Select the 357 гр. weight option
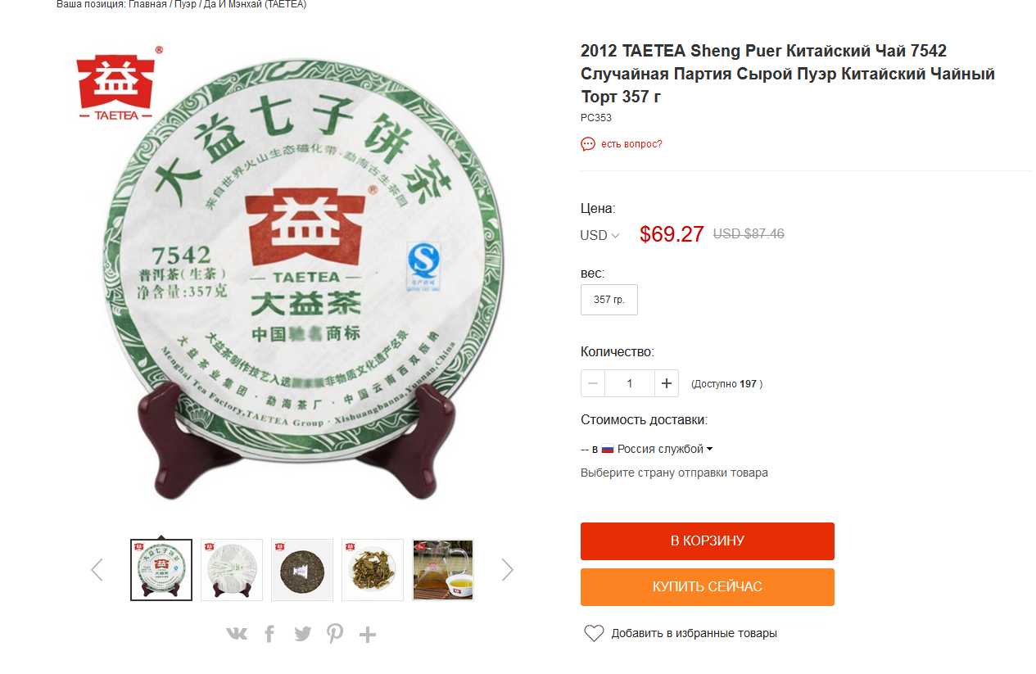This screenshot has height=674, width=1036. click(x=609, y=300)
